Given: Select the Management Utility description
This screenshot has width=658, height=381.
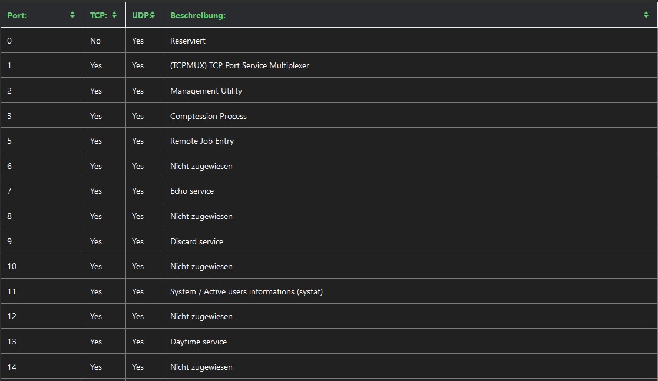Looking at the screenshot, I should [206, 91].
